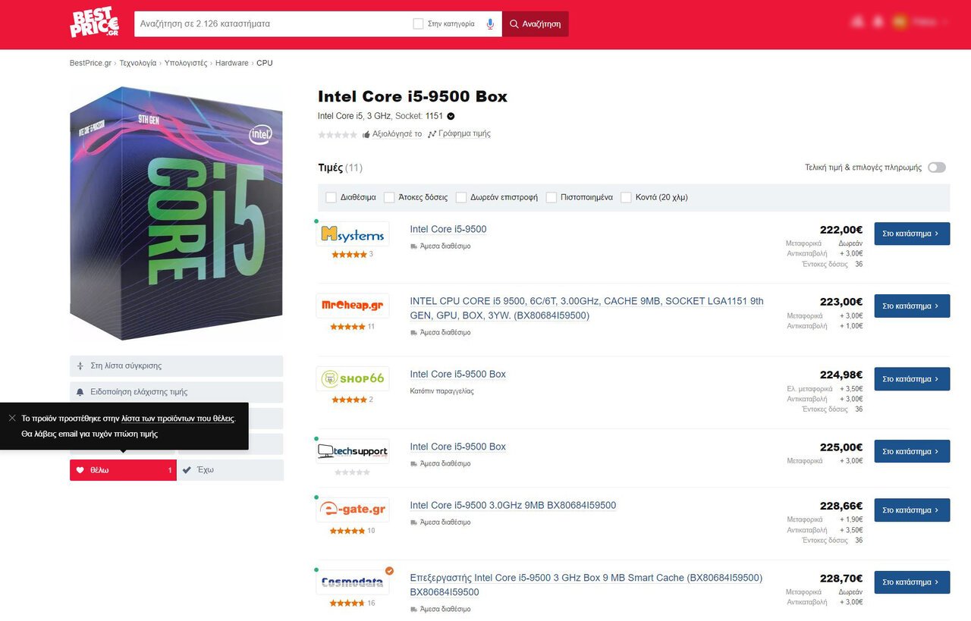Visit Msystems via 'Στο κατάστημα' button
Screen dimensions: 971x621
(x=912, y=234)
